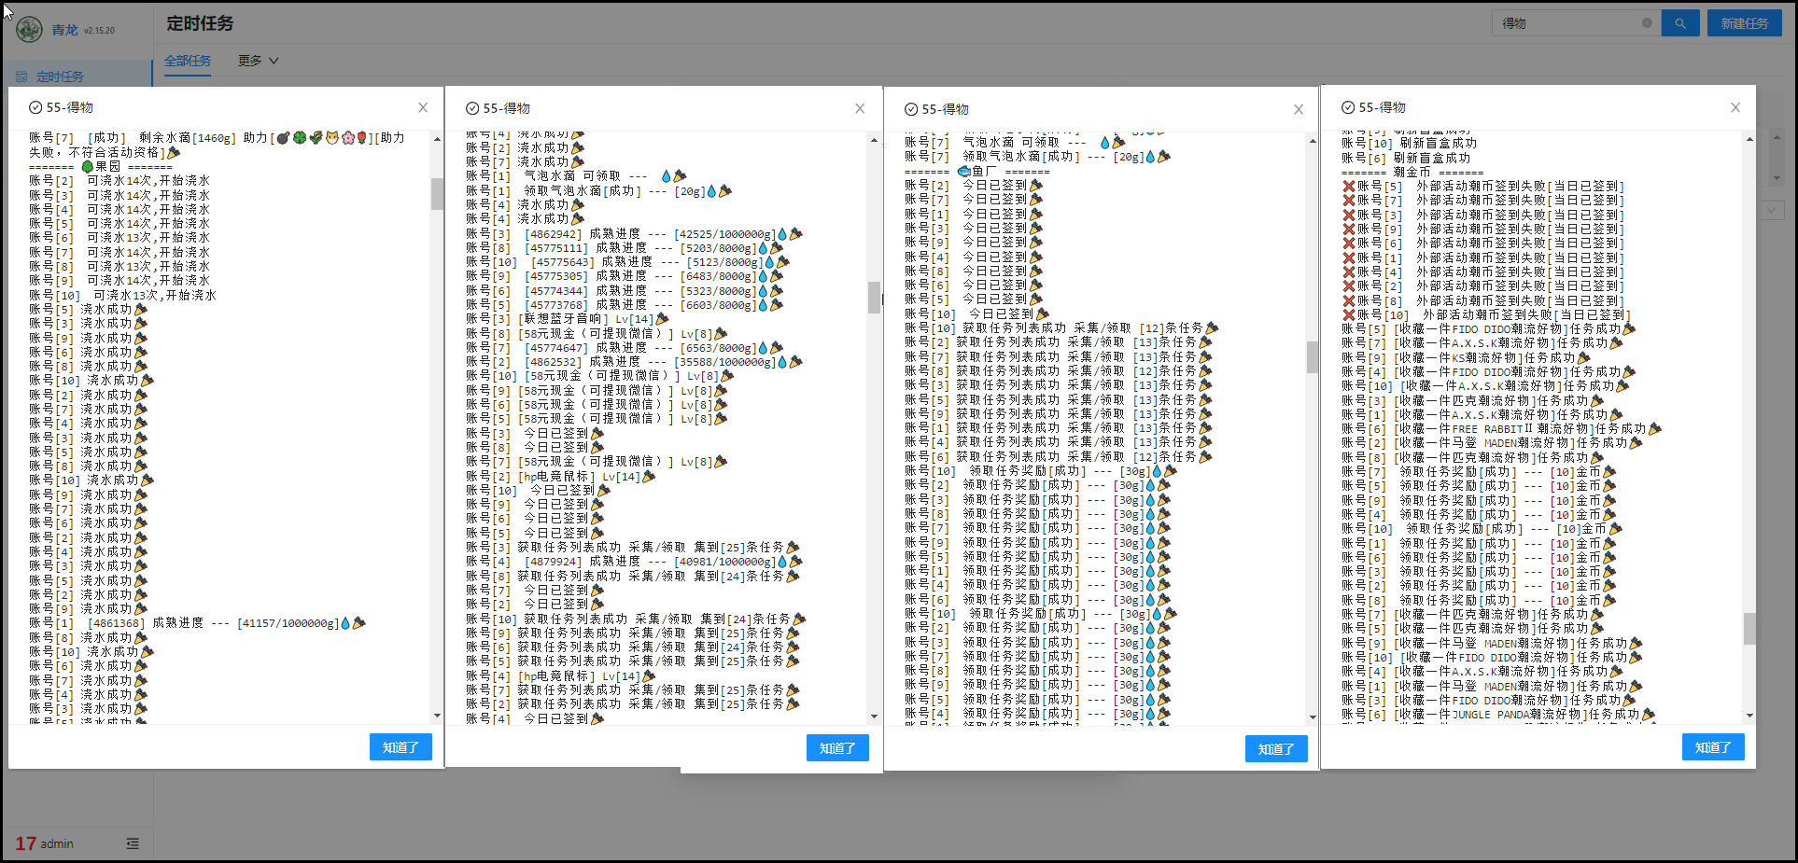Image resolution: width=1798 pixels, height=863 pixels.
Task: Close the log dialog containing the 鱼厂 section
Action: point(1298,109)
